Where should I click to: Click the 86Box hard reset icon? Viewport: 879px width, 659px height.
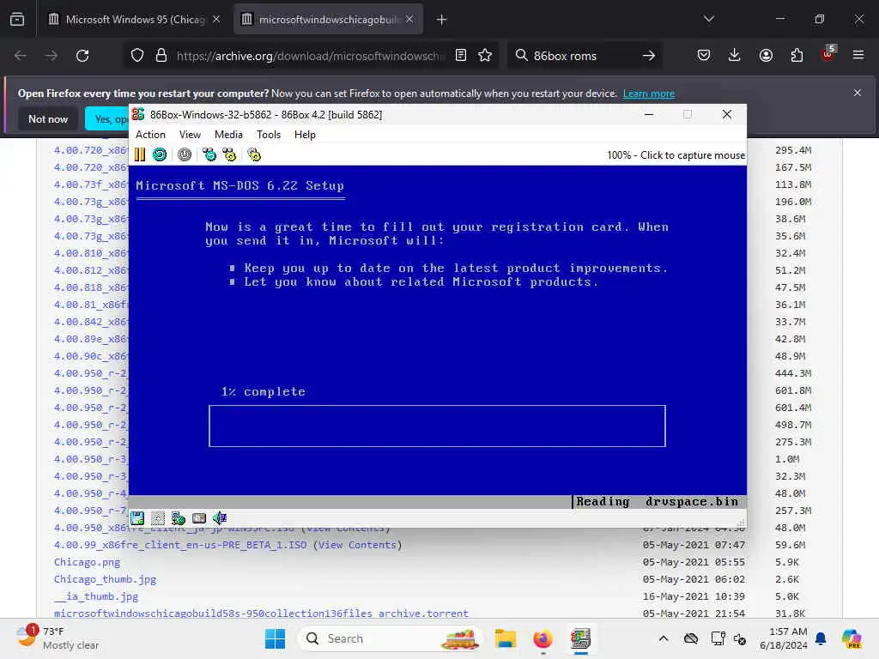tap(160, 154)
